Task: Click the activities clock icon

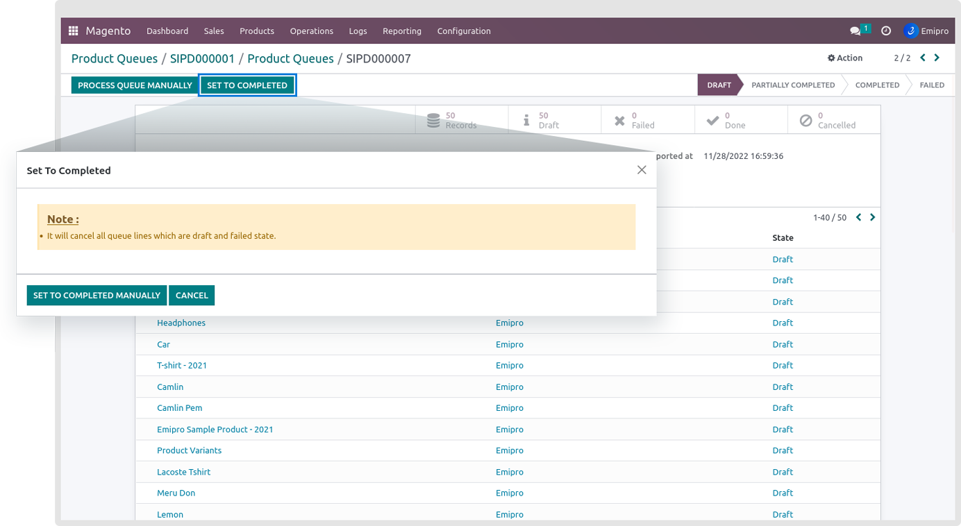Action: pos(886,31)
